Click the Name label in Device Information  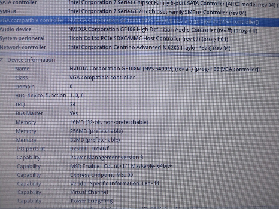(x=22, y=69)
